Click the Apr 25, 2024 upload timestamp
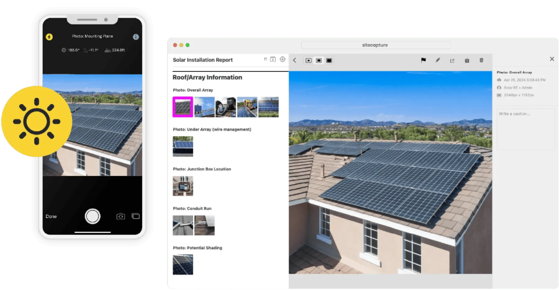 coord(525,80)
